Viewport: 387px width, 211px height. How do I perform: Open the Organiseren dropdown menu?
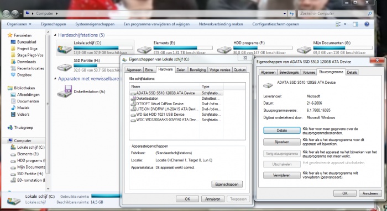click(x=19, y=24)
